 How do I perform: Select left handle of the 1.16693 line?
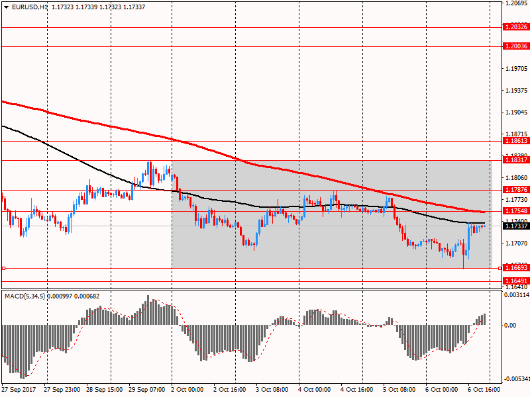tap(3, 268)
